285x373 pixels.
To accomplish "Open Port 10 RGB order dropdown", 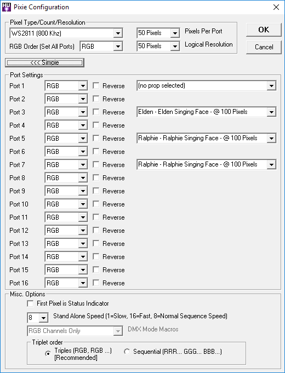I will [x=66, y=204].
